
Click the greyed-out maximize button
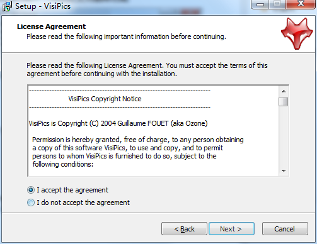click(277, 4)
